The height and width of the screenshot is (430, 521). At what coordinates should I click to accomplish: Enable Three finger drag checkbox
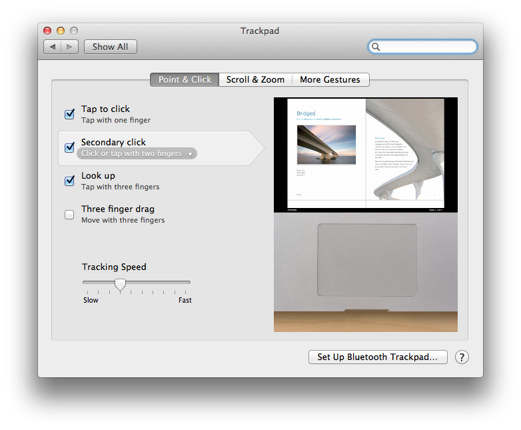click(69, 215)
